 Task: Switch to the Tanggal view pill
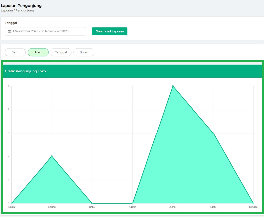coord(61,52)
